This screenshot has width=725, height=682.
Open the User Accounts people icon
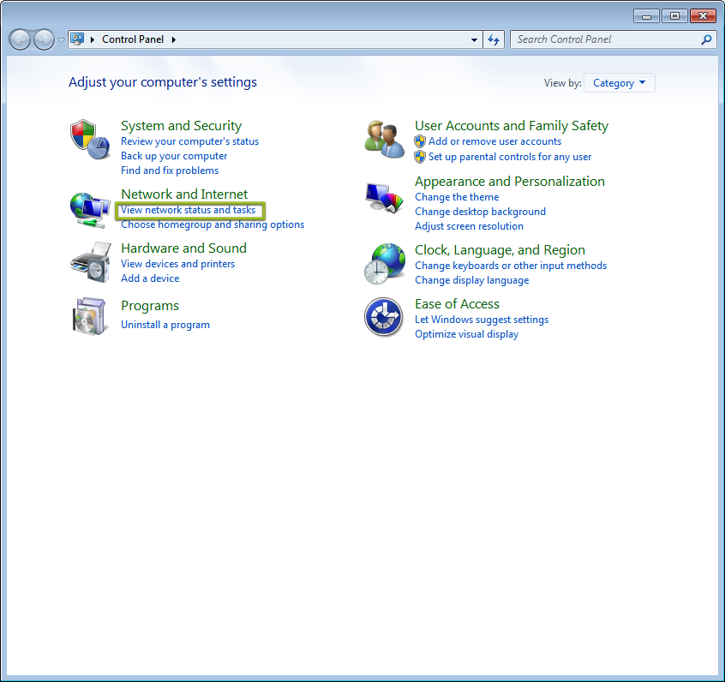(x=385, y=139)
